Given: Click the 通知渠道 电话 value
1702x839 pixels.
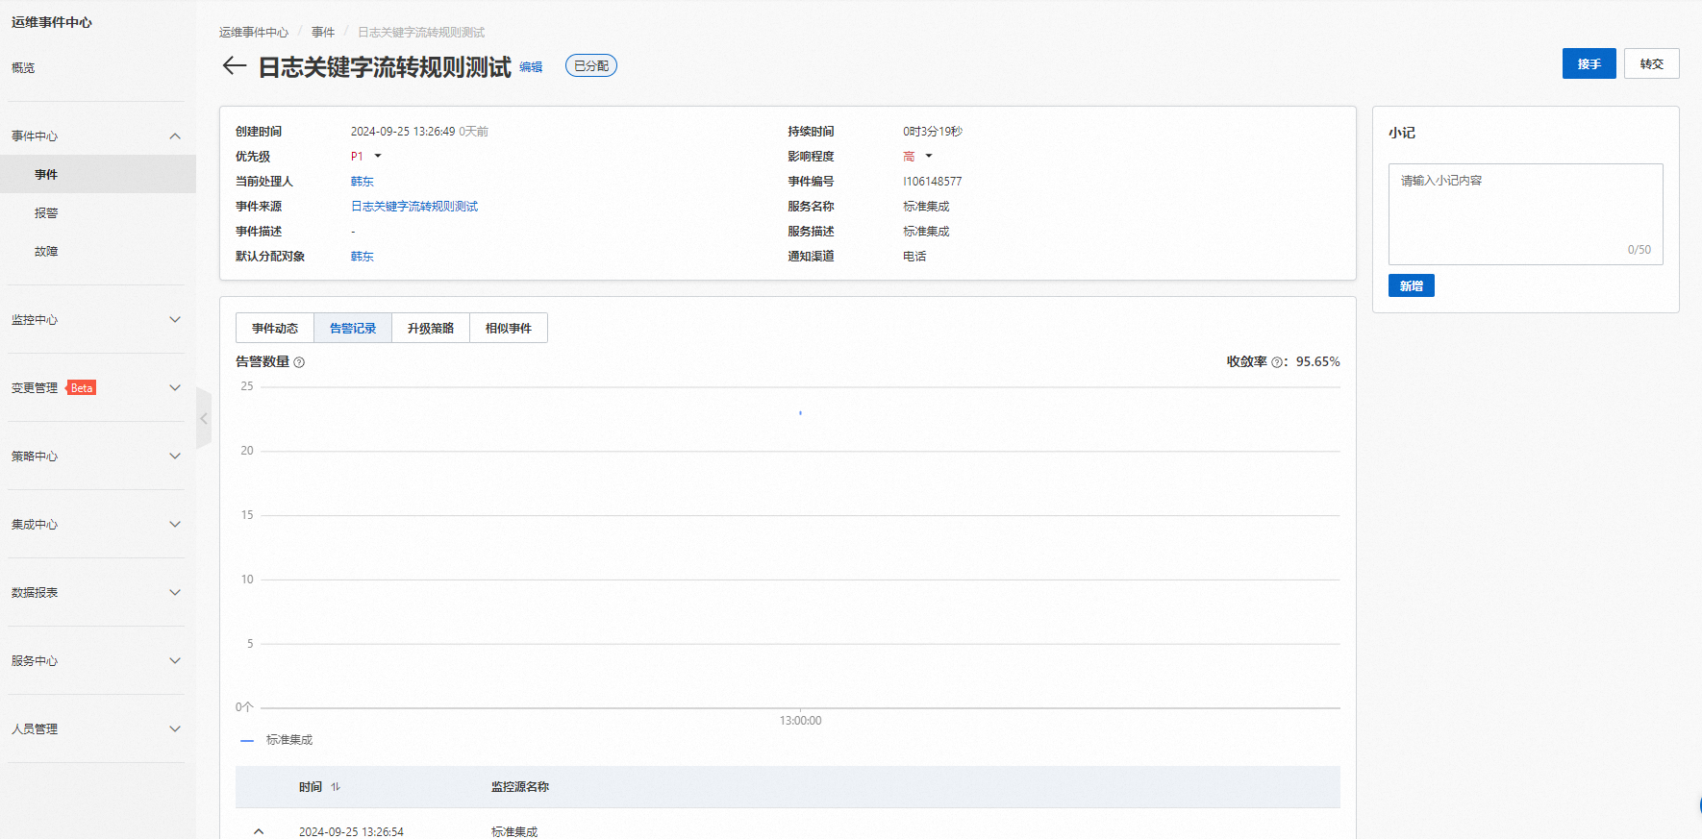Looking at the screenshot, I should pos(914,256).
